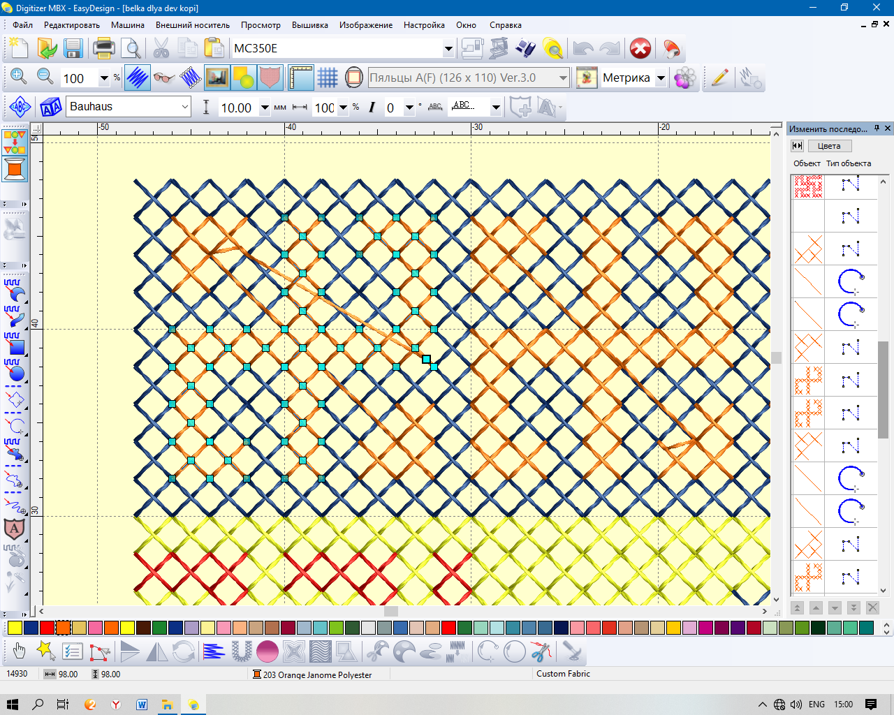
Task: Open object properties with the checklist icon
Action: click(x=73, y=651)
